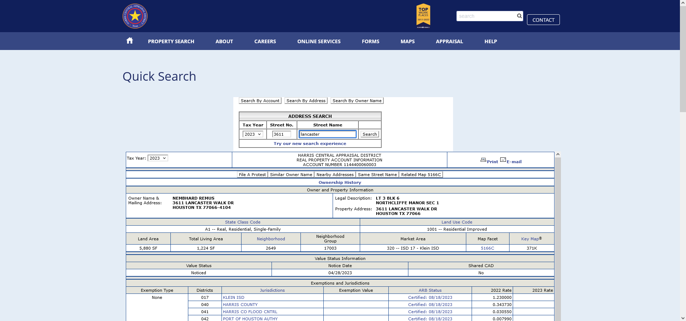Click the home icon in navigation bar
The height and width of the screenshot is (321, 686).
pyautogui.click(x=130, y=41)
